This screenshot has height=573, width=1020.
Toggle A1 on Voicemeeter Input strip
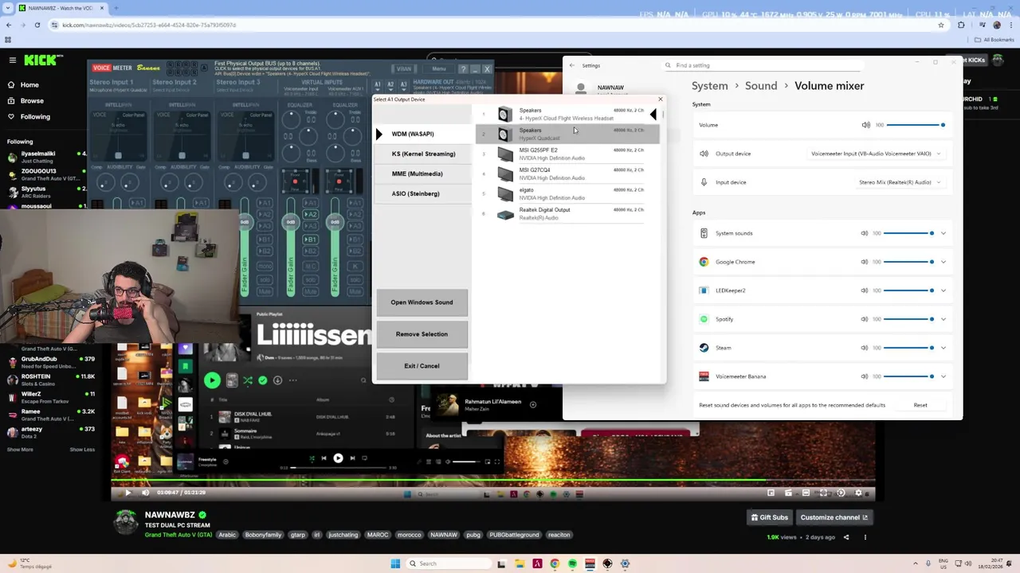coord(311,203)
